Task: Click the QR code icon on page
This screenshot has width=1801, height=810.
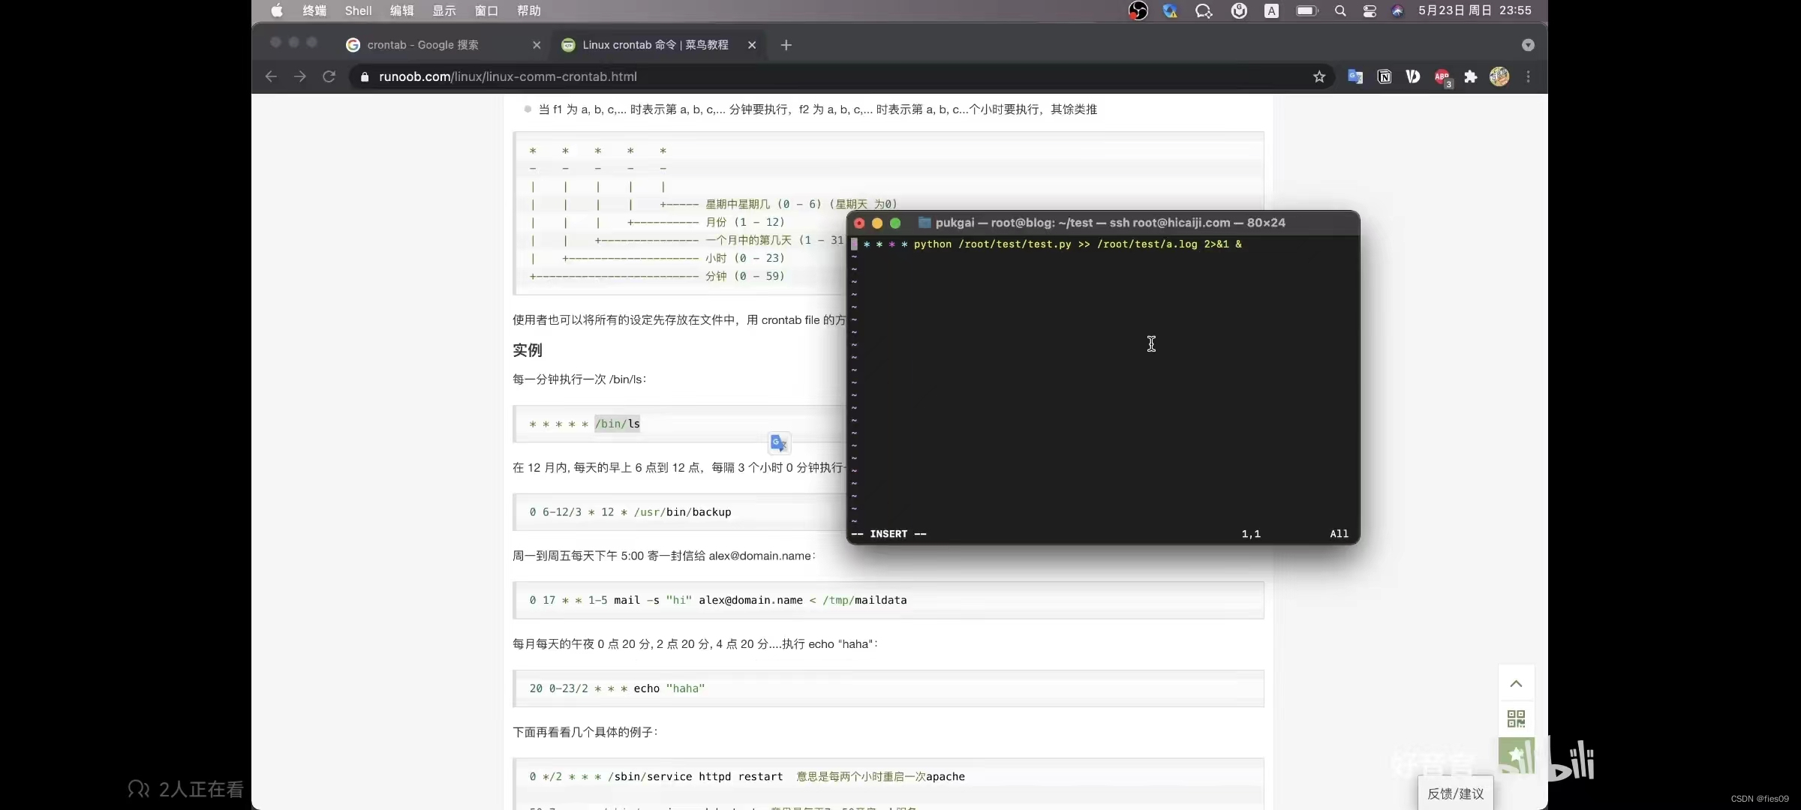Action: pos(1516,718)
